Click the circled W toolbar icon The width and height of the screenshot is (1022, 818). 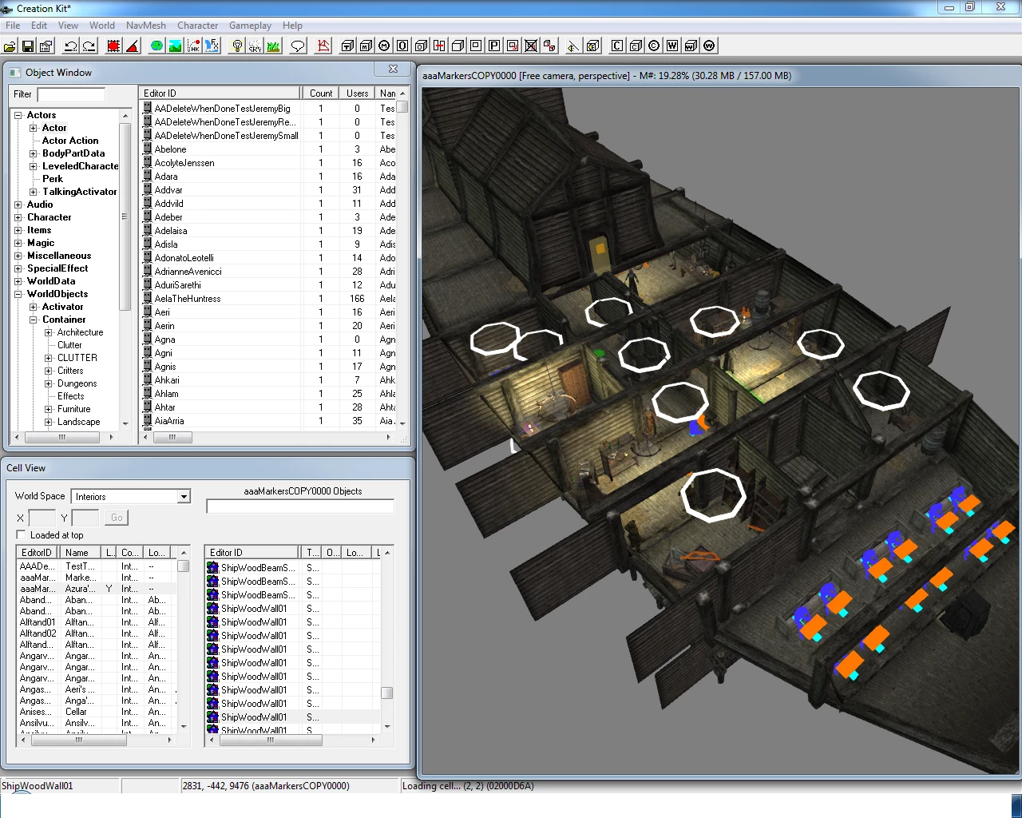(709, 46)
